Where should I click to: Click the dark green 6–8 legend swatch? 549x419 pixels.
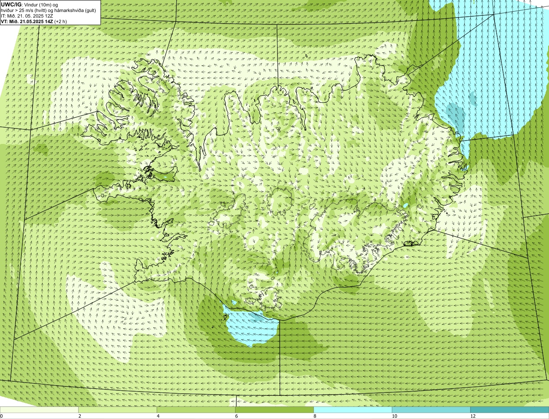click(274, 410)
